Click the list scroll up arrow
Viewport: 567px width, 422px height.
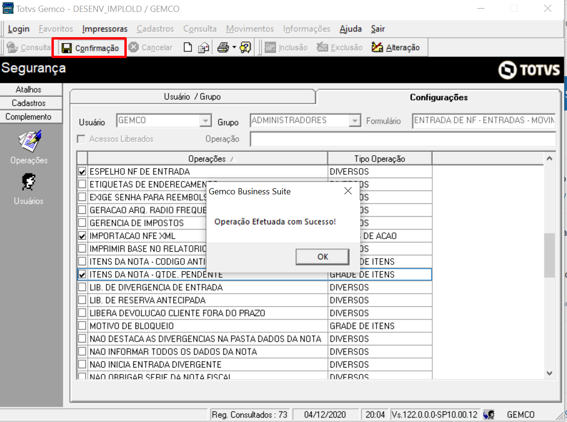click(549, 159)
